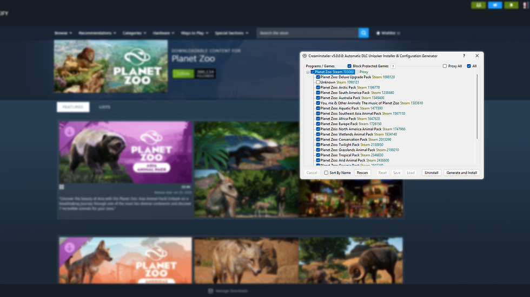Select the Planet Zoo: Africa Pack row
530x297 pixels.
350,119
